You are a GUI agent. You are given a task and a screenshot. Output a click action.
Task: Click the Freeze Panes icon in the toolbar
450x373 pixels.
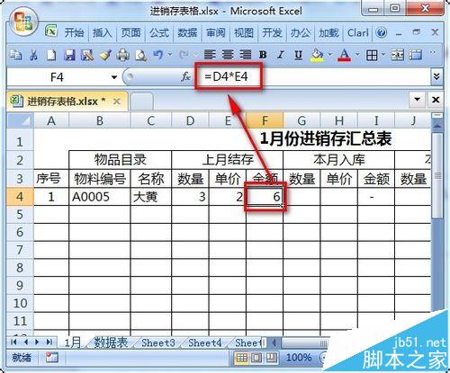coord(416,55)
